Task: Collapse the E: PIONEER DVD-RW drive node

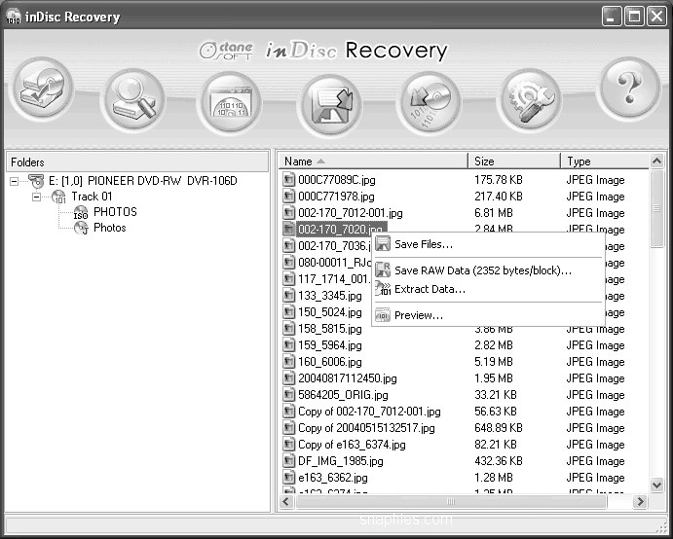Action: (x=15, y=181)
